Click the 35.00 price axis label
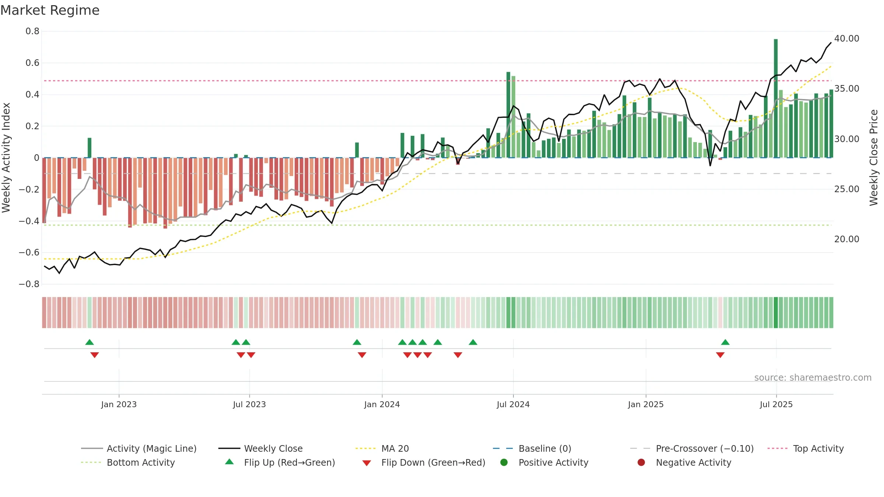884x497 pixels. (x=847, y=88)
